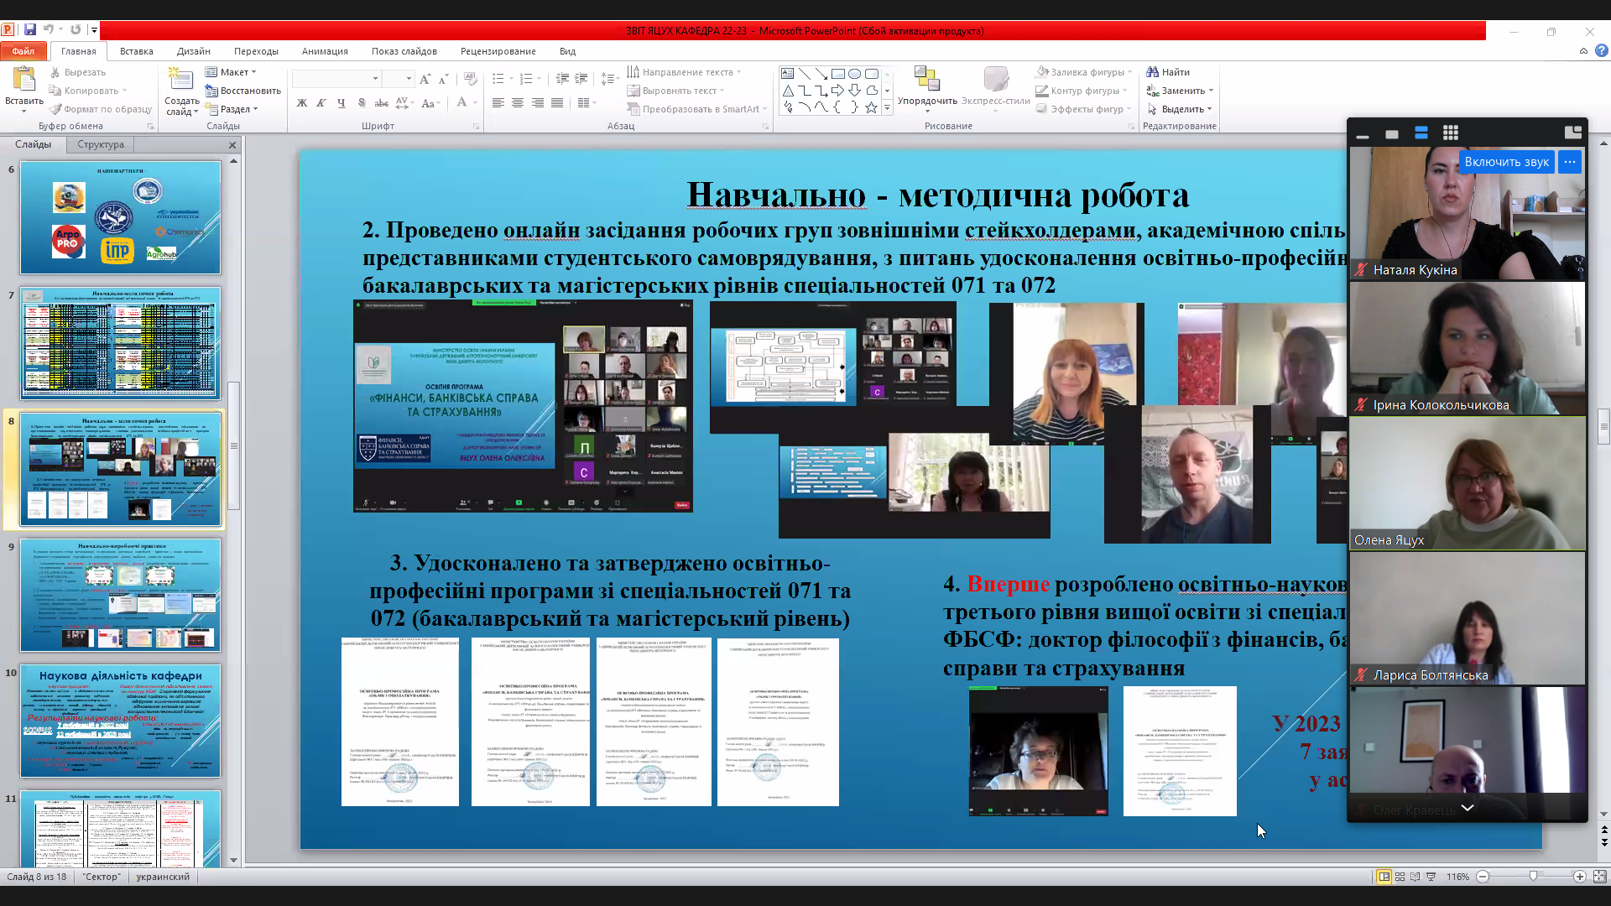Toggle center text alignment

[x=518, y=103]
